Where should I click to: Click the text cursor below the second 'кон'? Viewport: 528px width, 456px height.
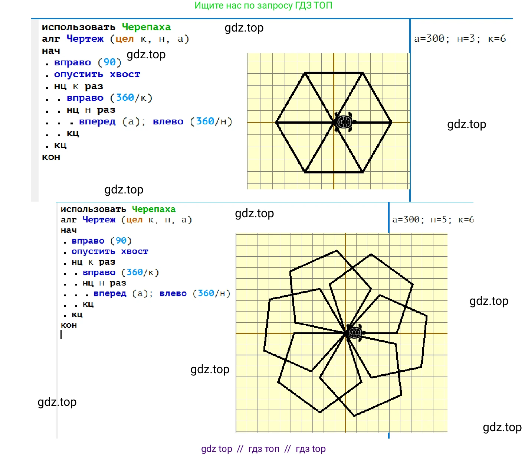[x=61, y=335]
